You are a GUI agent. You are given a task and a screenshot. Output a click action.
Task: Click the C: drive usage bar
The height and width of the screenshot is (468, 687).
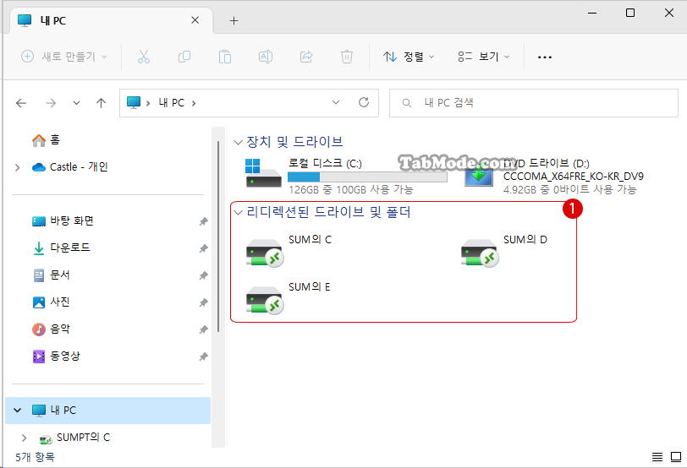[367, 177]
